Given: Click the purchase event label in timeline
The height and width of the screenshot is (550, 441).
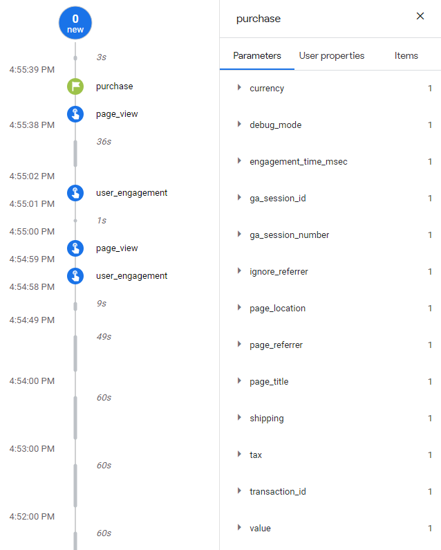Looking at the screenshot, I should pos(114,86).
